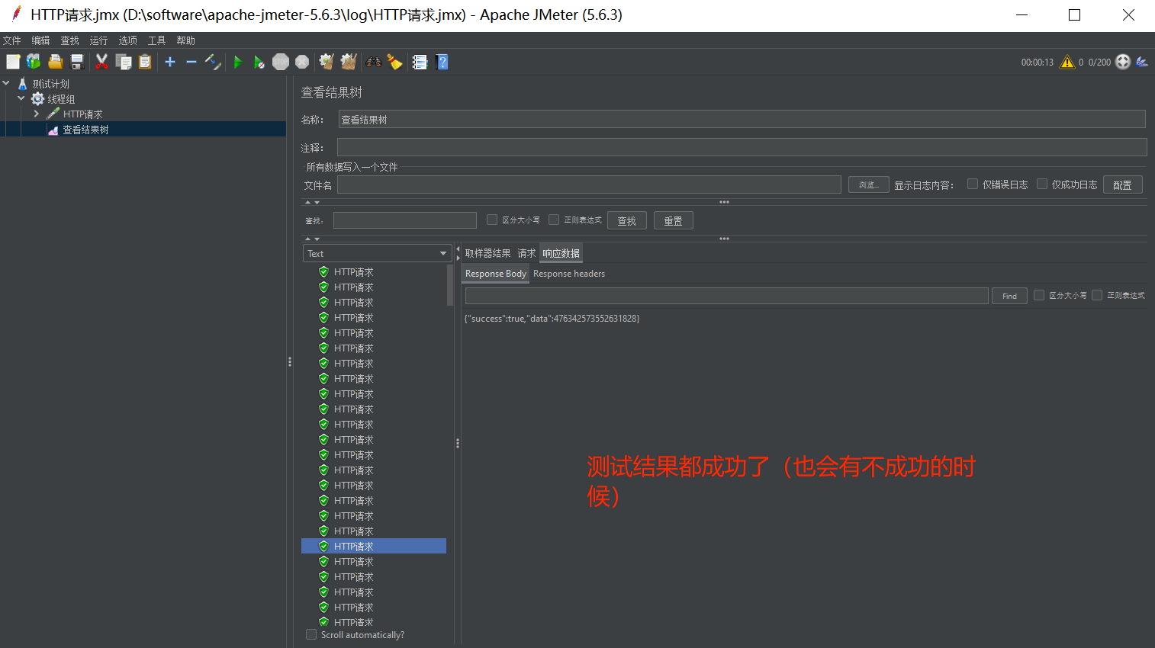The height and width of the screenshot is (648, 1155).
Task: Collapse all nodes with minus icon
Action: click(x=191, y=62)
